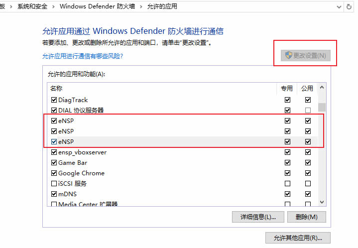Click the 专用 column header

[x=287, y=88]
